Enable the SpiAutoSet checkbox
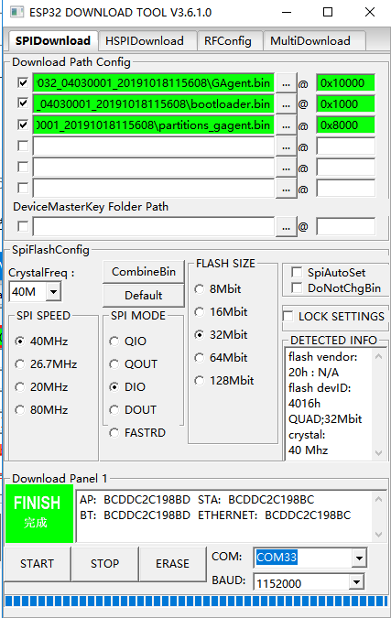Viewport: 391px width, 618px height. tap(297, 272)
